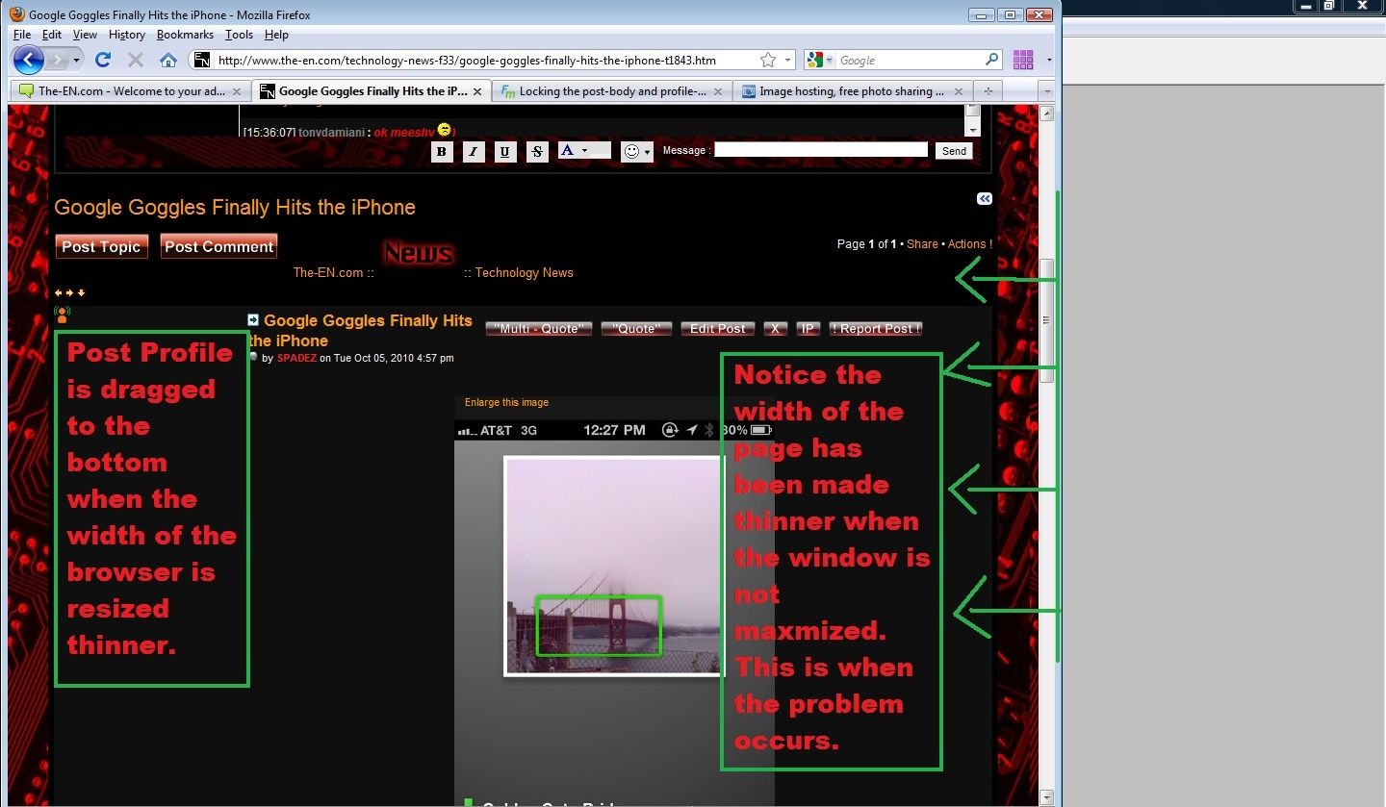Open the View menu
Image resolution: width=1386 pixels, height=807 pixels.
[85, 35]
